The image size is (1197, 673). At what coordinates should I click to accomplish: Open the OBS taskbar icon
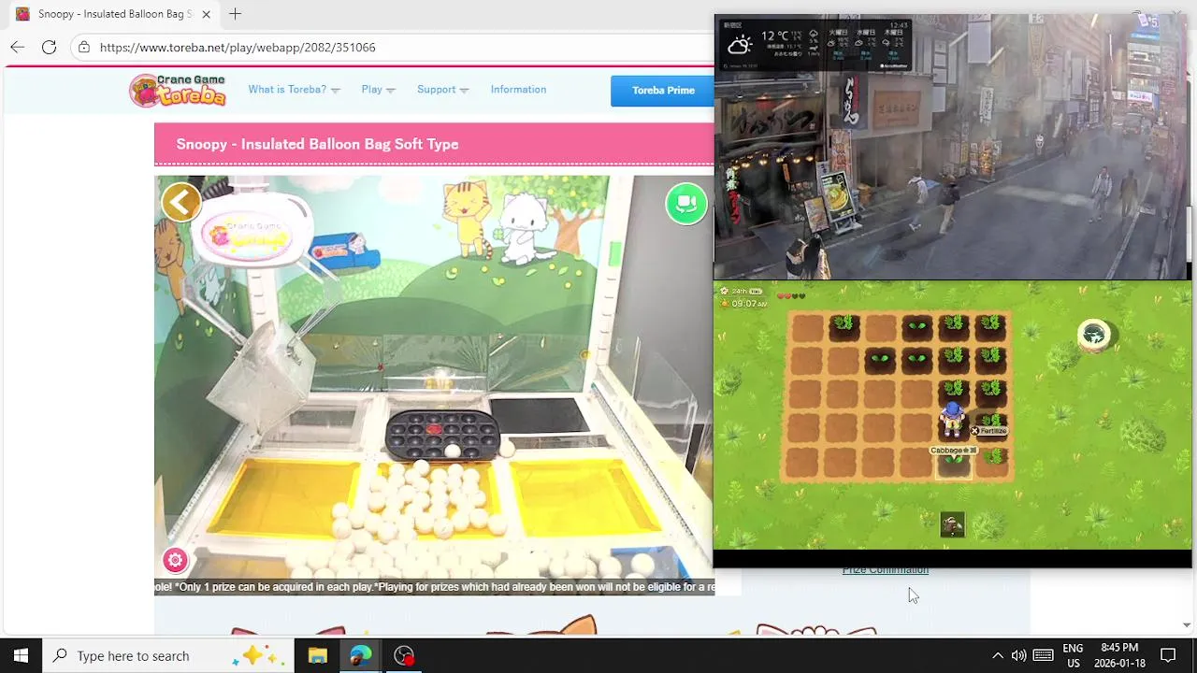coord(403,655)
